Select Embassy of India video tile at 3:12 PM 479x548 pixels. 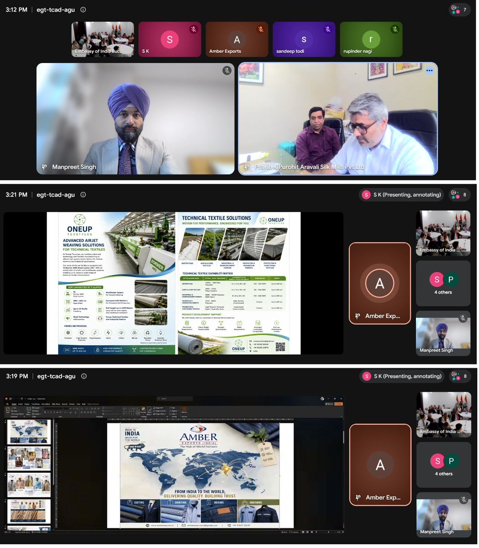[103, 39]
